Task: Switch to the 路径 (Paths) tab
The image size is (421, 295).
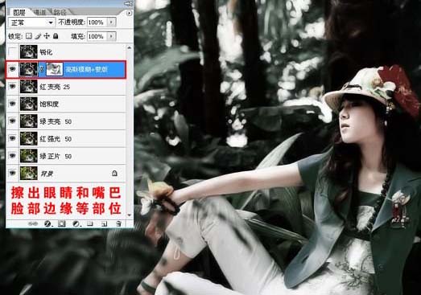Action: click(60, 12)
